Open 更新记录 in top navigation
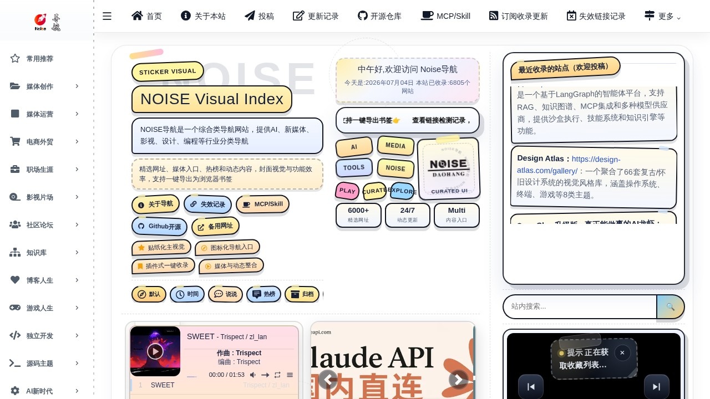Image resolution: width=710 pixels, height=399 pixels. click(x=316, y=16)
